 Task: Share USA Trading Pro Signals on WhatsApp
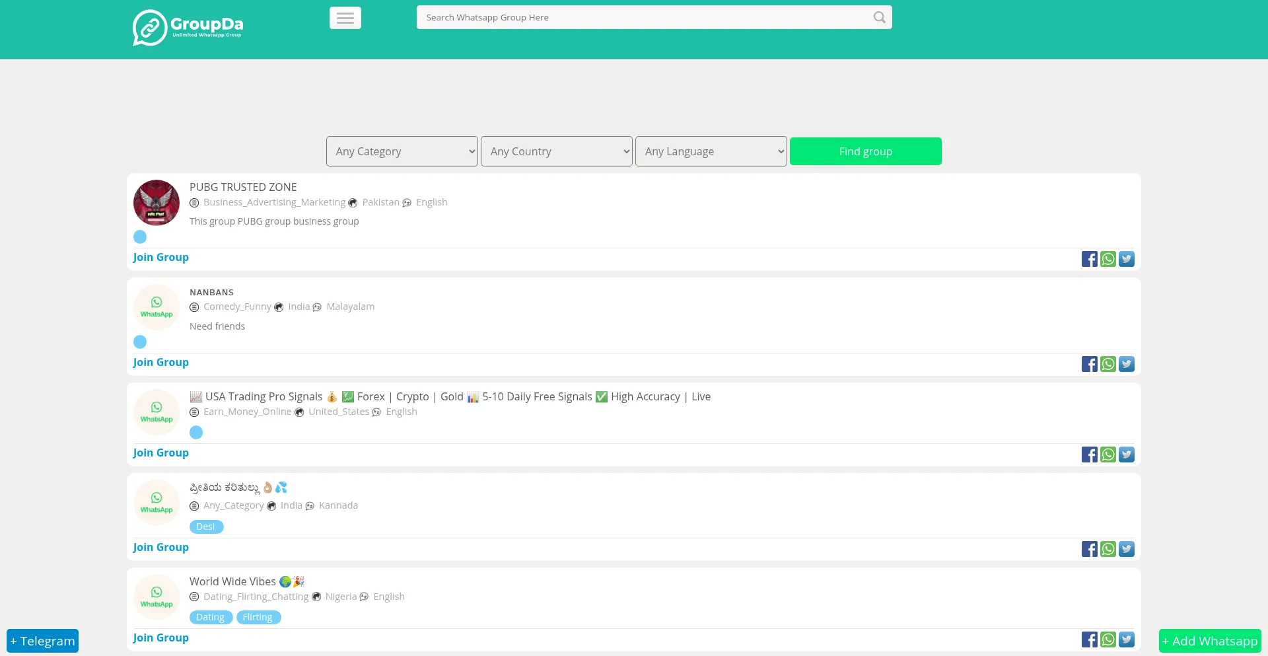tap(1108, 455)
